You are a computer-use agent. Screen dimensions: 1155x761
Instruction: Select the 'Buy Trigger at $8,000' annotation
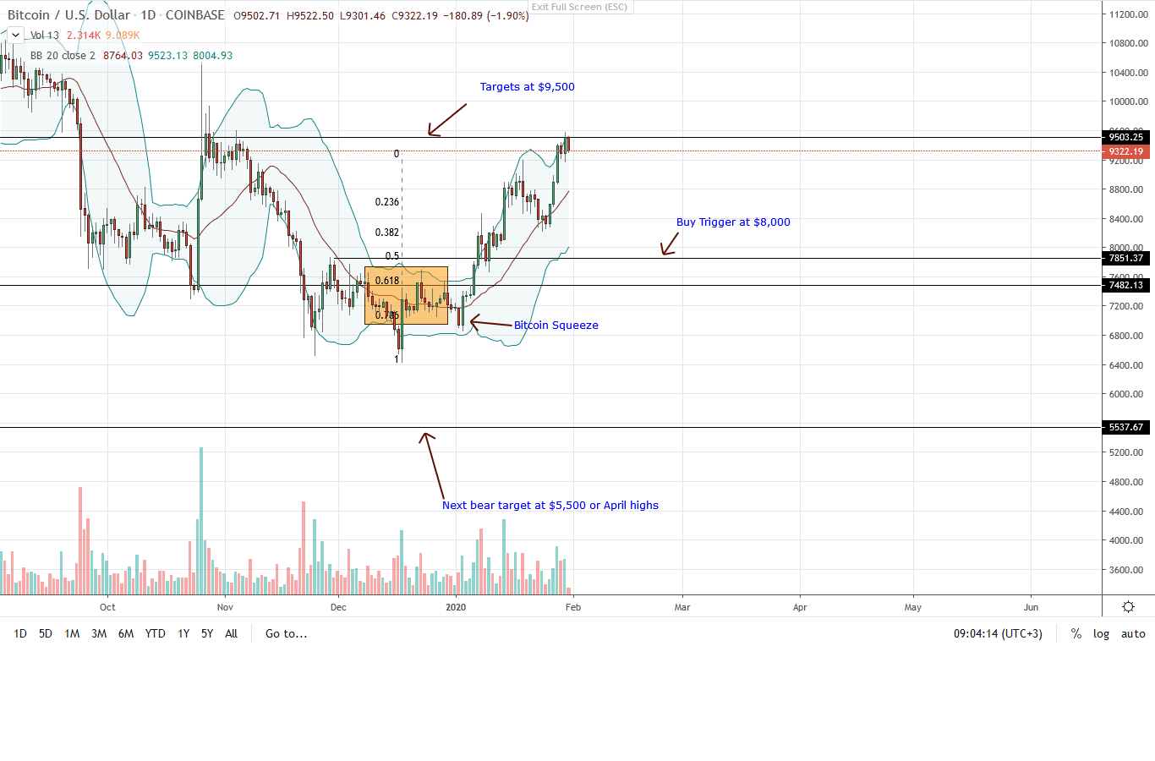point(733,222)
